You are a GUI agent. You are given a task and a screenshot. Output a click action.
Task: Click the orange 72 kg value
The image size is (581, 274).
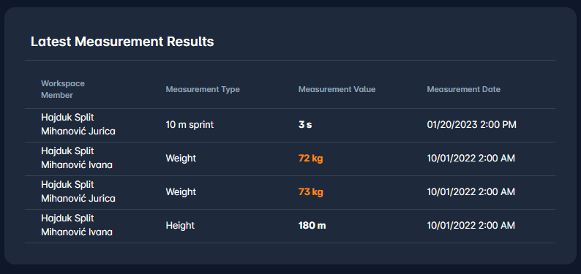[x=310, y=159]
